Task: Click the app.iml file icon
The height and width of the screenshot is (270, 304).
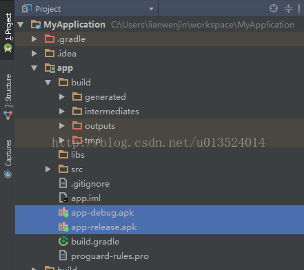Action: [63, 198]
